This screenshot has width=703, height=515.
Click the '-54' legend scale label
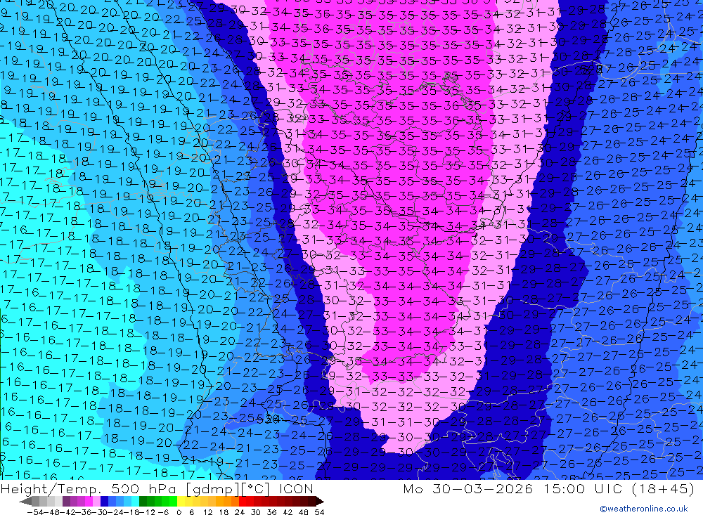35,512
